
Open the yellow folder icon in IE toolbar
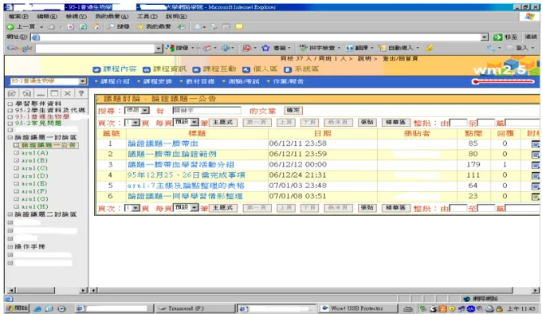click(x=239, y=26)
